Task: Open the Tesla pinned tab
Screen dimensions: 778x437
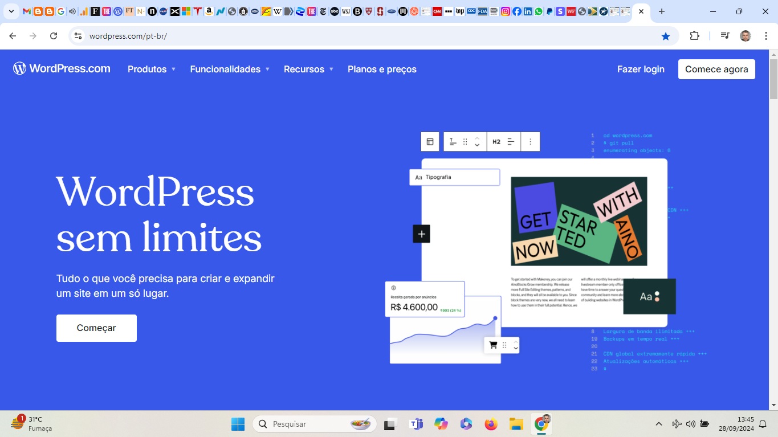Action: point(198,11)
